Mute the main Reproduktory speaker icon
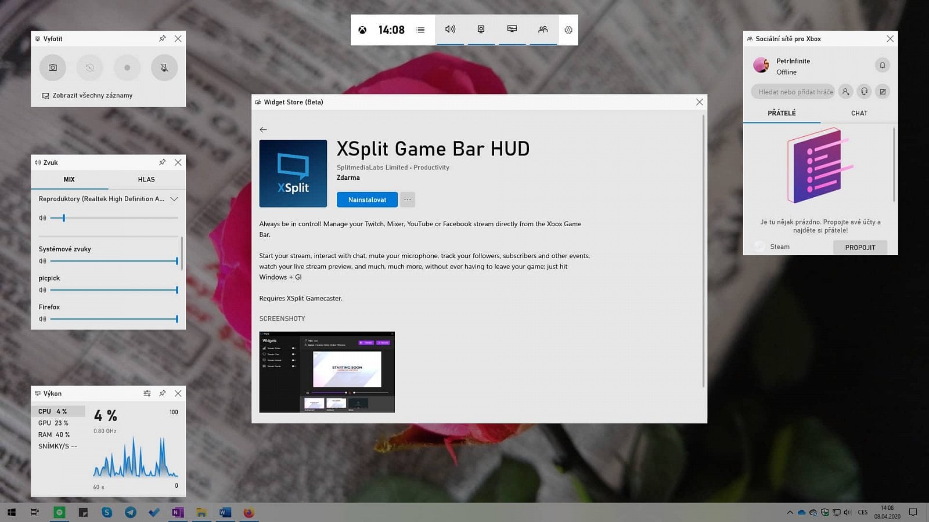929x522 pixels. 42,218
